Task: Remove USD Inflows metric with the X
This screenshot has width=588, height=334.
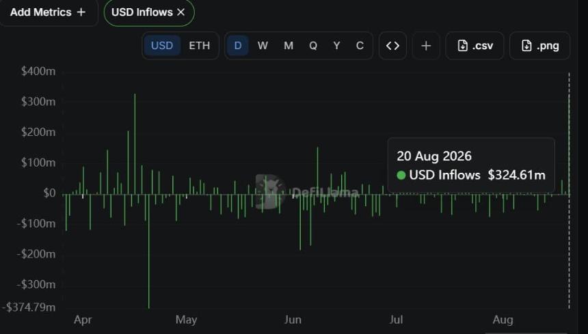Action: pyautogui.click(x=181, y=12)
